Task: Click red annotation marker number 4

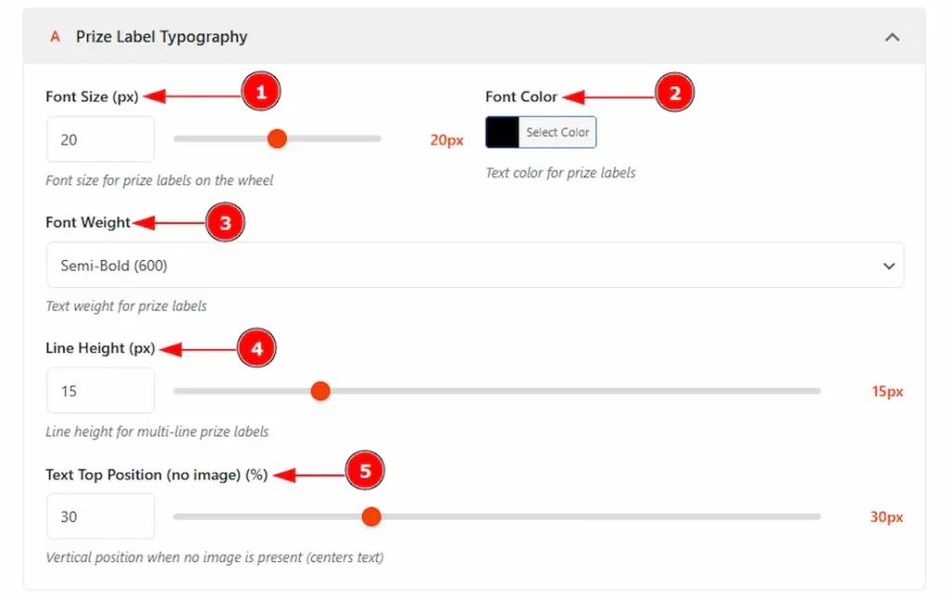Action: tap(257, 349)
